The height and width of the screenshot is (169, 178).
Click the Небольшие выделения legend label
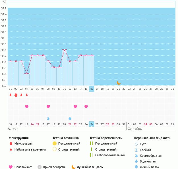(30, 149)
